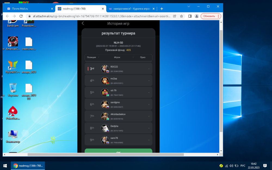The width and height of the screenshot is (272, 170).
Task: Expand the Chrome tab search chevron
Action: pos(189,6)
